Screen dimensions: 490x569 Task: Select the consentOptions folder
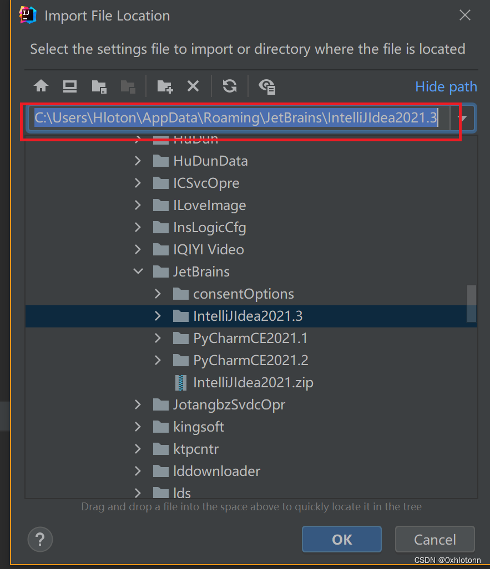[233, 294]
